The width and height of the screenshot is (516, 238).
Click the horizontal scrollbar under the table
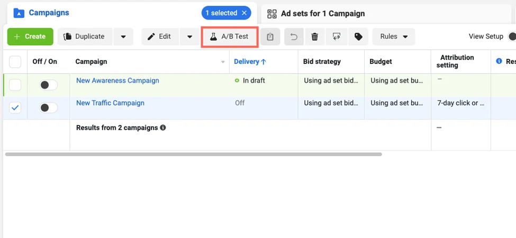[x=194, y=154]
